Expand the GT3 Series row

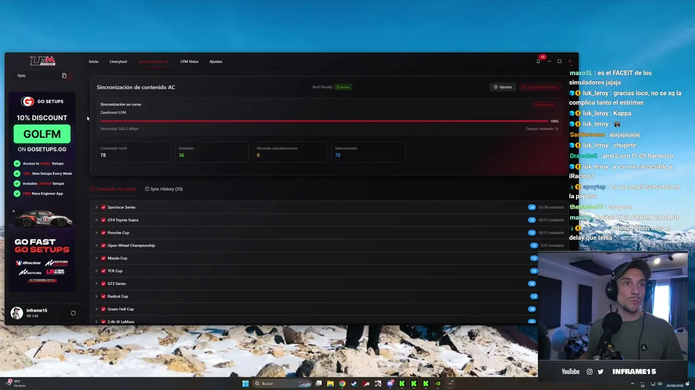tap(96, 284)
